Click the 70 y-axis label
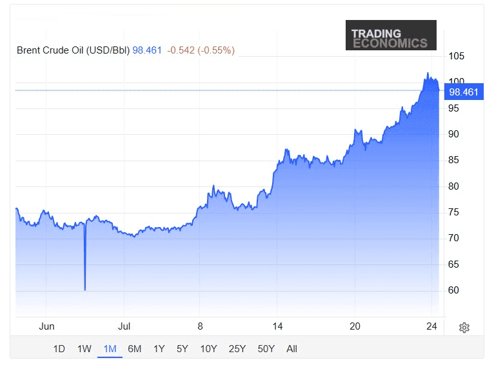494x367 pixels. [x=453, y=238]
